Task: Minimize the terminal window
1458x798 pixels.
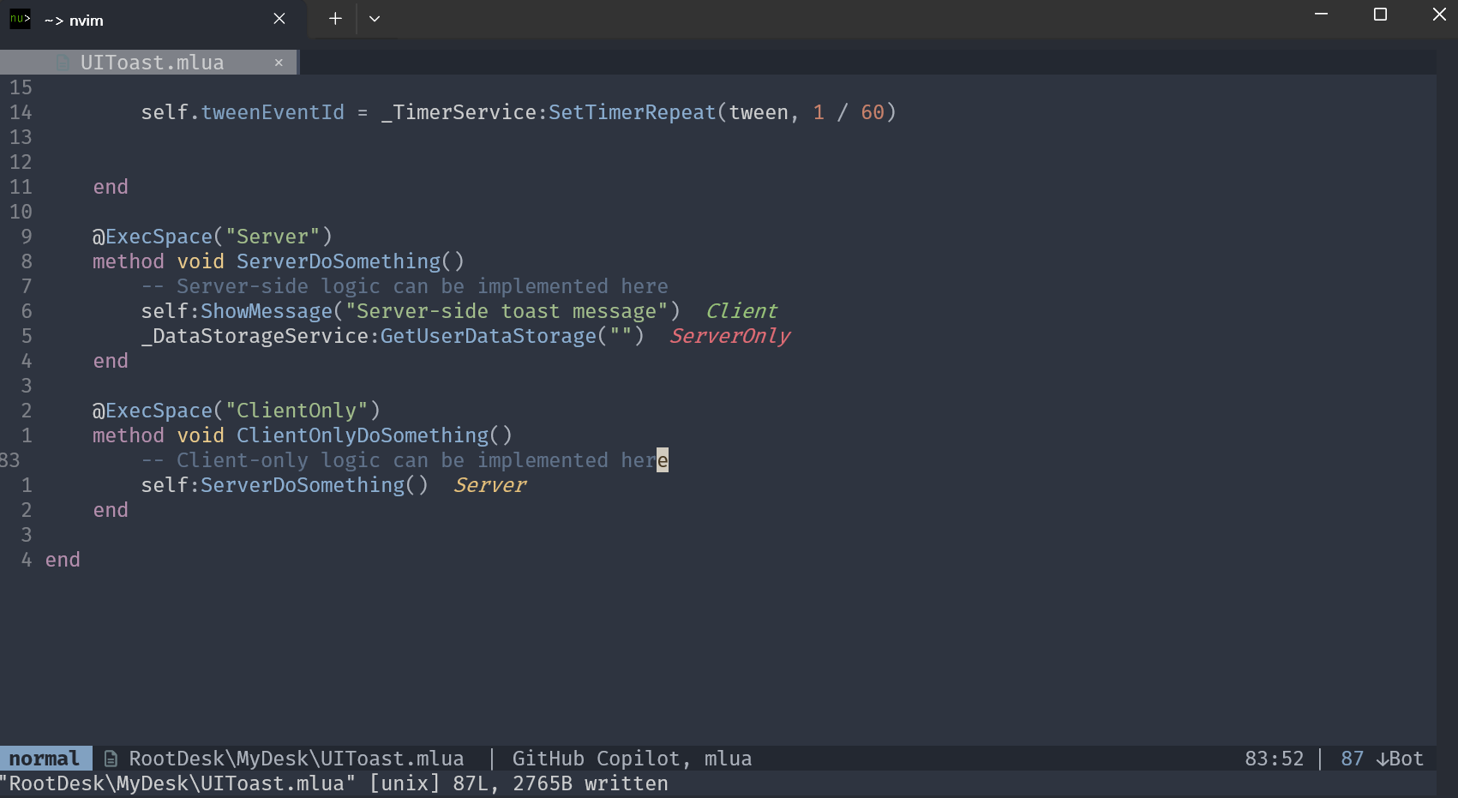Action: 1321,15
